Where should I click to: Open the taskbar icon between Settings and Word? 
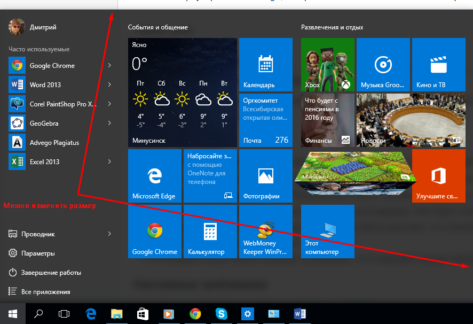[x=274, y=314]
